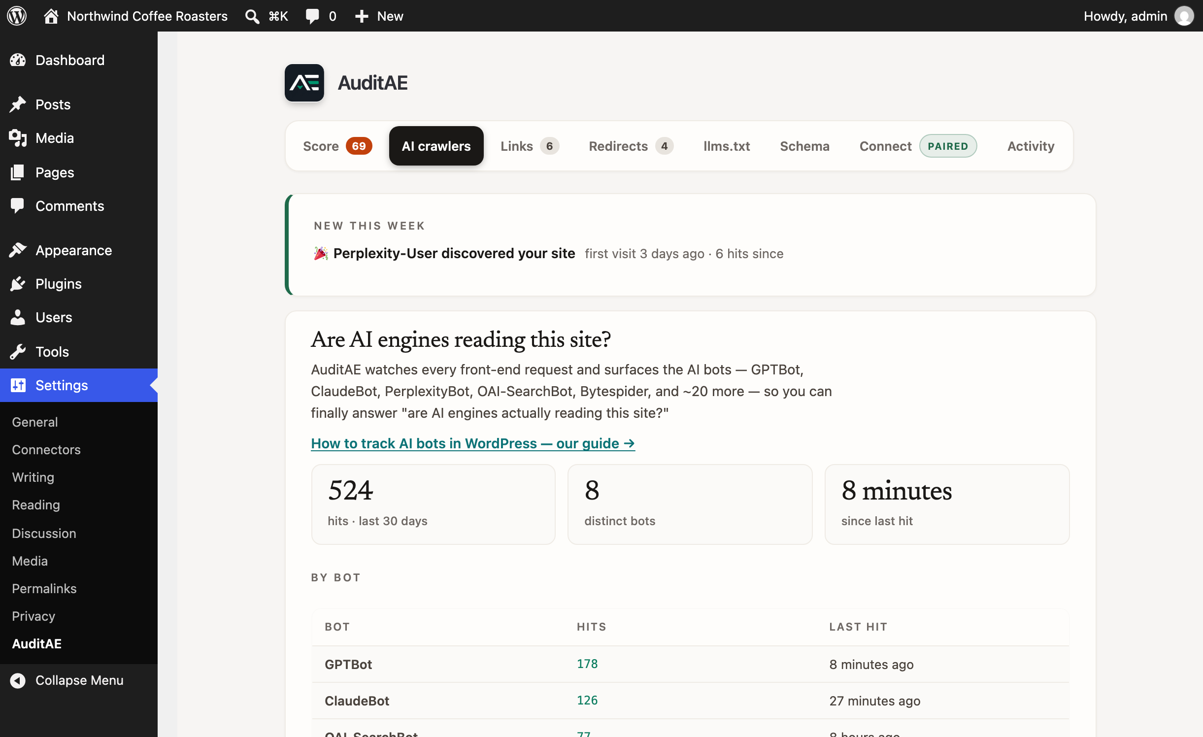This screenshot has height=737, width=1203.
Task: Click the plus New icon
Action: (362, 16)
